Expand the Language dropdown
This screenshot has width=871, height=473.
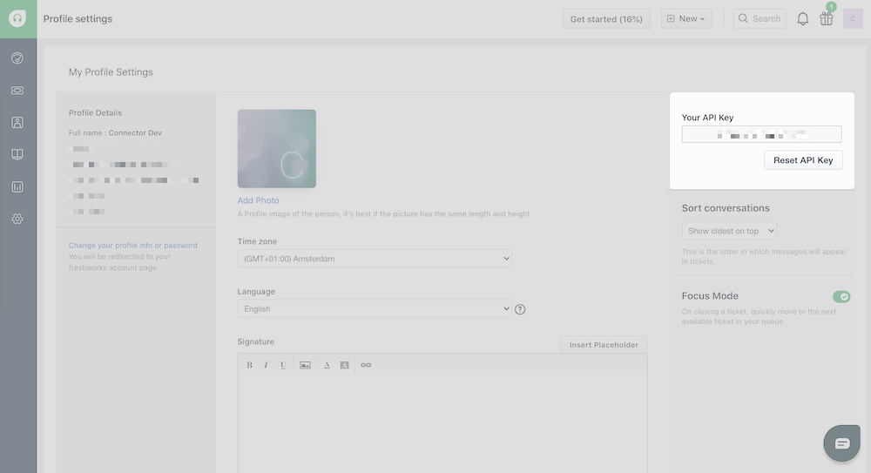click(375, 309)
